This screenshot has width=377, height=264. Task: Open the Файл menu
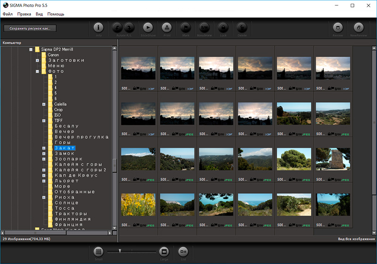[x=8, y=14]
